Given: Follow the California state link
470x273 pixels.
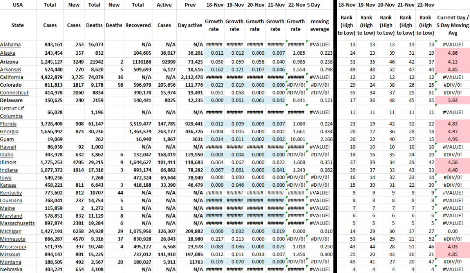Looking at the screenshot, I should click(x=11, y=77).
